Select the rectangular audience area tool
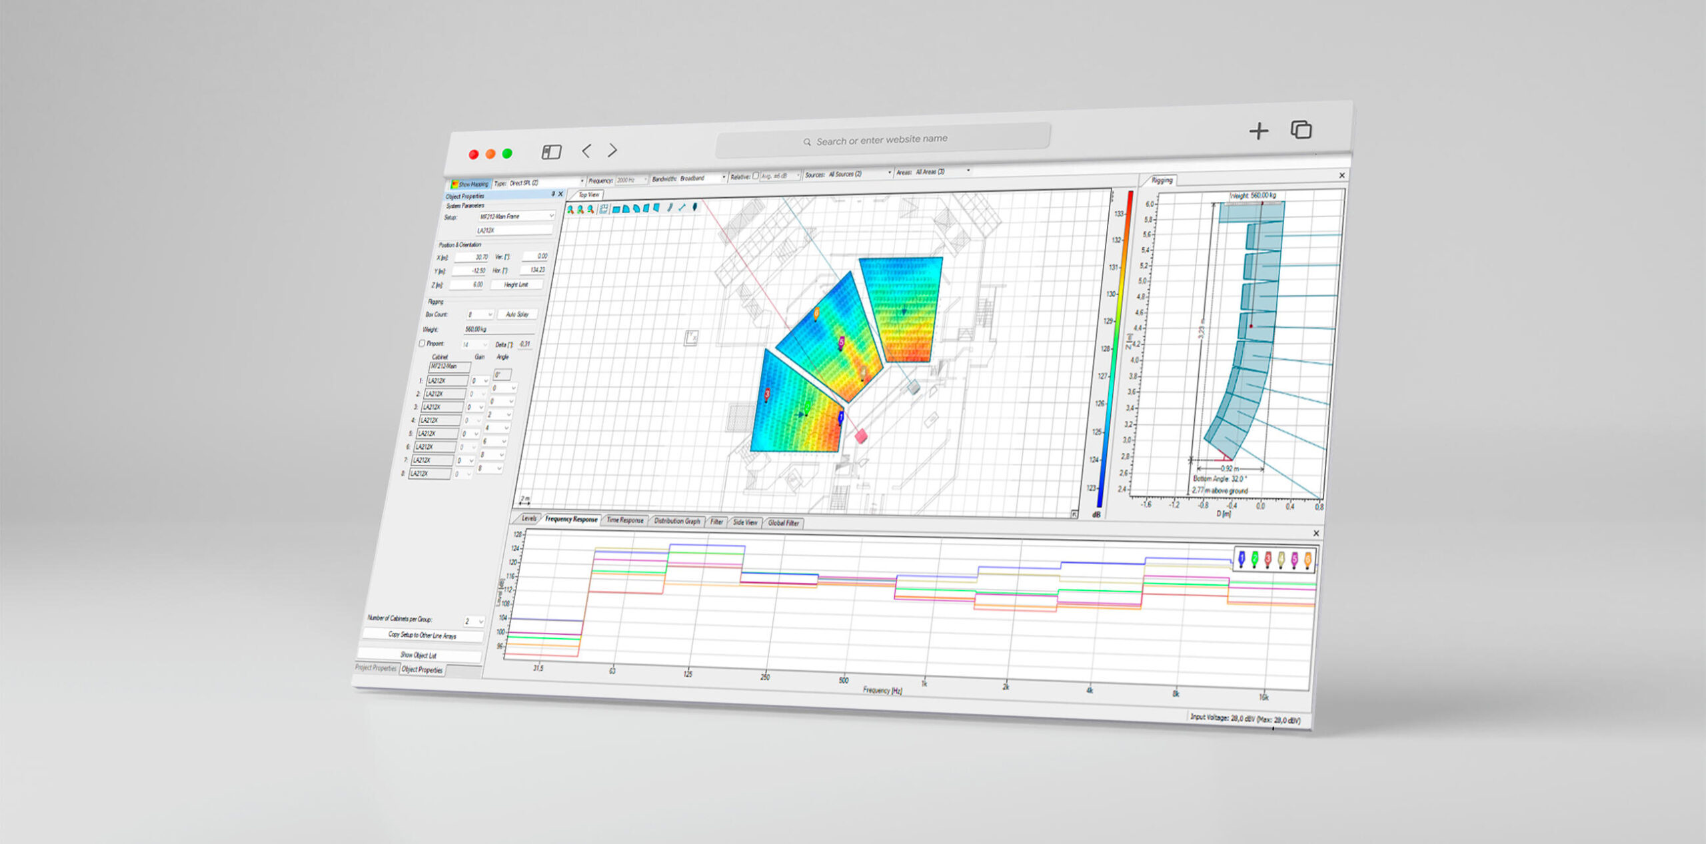This screenshot has height=844, width=1706. point(616,209)
